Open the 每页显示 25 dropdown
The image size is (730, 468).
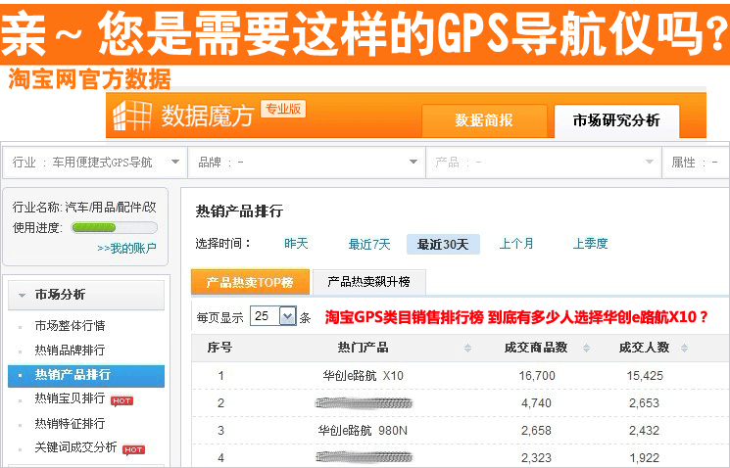272,316
